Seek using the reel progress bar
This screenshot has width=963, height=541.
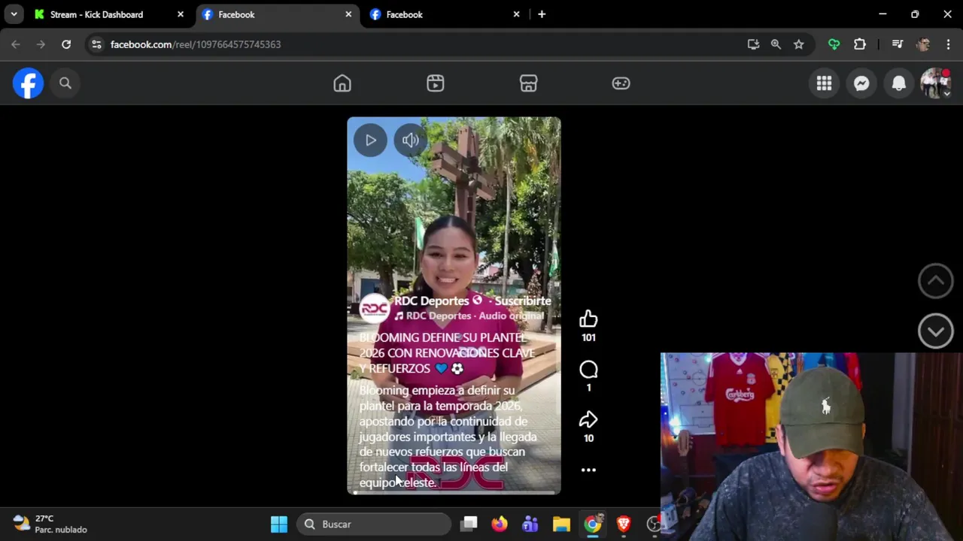pyautogui.click(x=454, y=493)
